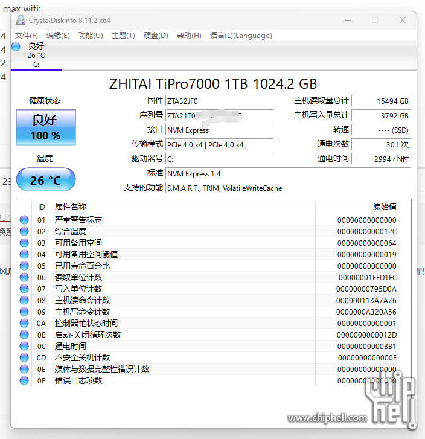Open the 硬盘(D) menu

(156, 36)
